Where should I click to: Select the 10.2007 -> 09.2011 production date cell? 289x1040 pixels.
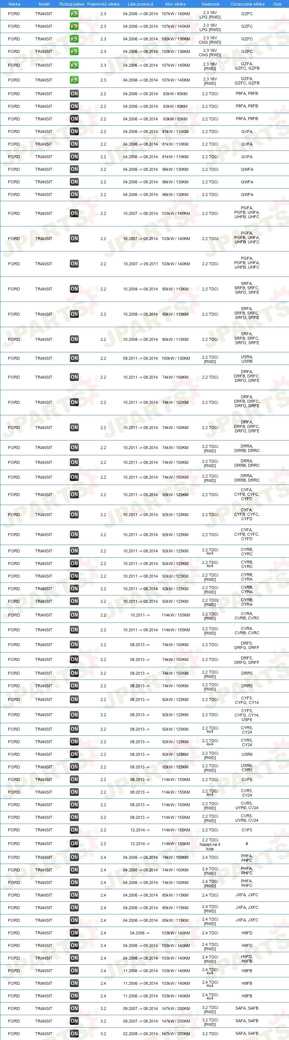[x=140, y=264]
